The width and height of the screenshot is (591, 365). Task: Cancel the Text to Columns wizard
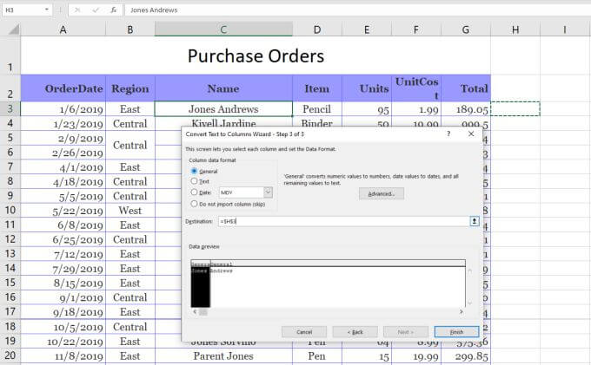tap(304, 331)
